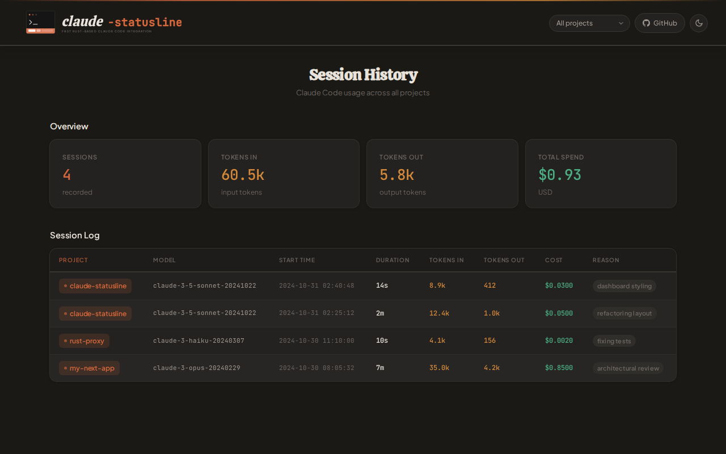This screenshot has width=726, height=454.
Task: Open the All projects dropdown
Action: pyautogui.click(x=589, y=23)
